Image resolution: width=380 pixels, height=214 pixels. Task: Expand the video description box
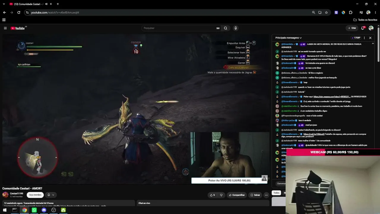click(x=68, y=203)
